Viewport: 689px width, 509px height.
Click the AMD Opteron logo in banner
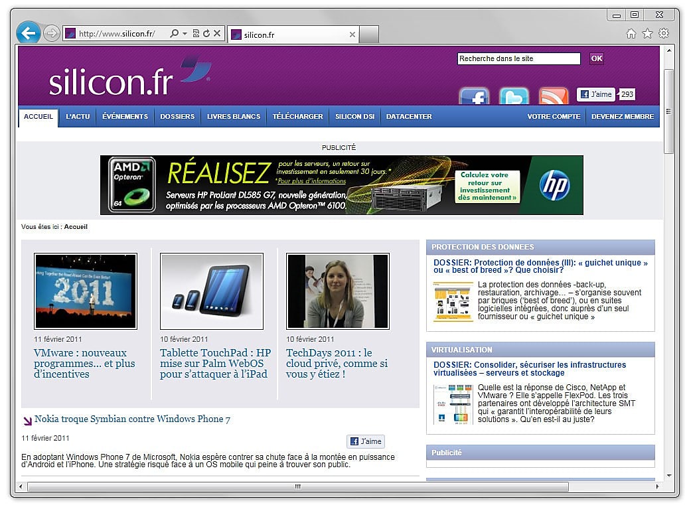(x=132, y=184)
